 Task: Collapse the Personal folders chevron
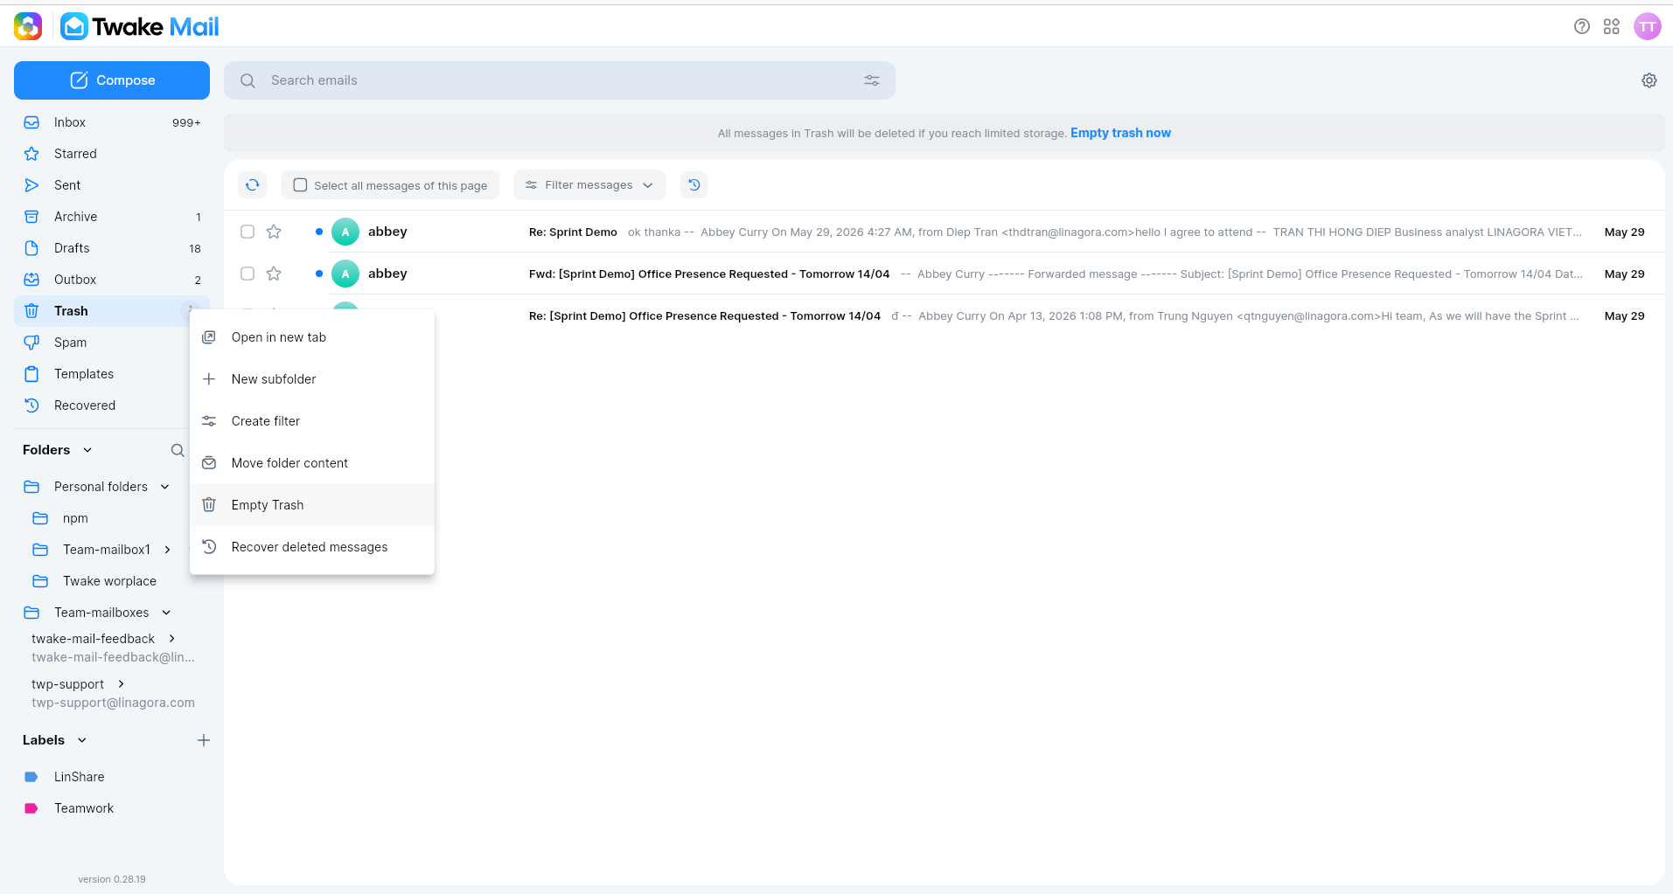click(x=164, y=487)
